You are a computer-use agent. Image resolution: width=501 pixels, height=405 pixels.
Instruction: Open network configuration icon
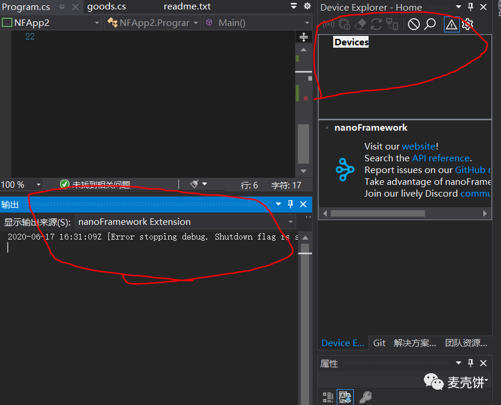pyautogui.click(x=392, y=24)
